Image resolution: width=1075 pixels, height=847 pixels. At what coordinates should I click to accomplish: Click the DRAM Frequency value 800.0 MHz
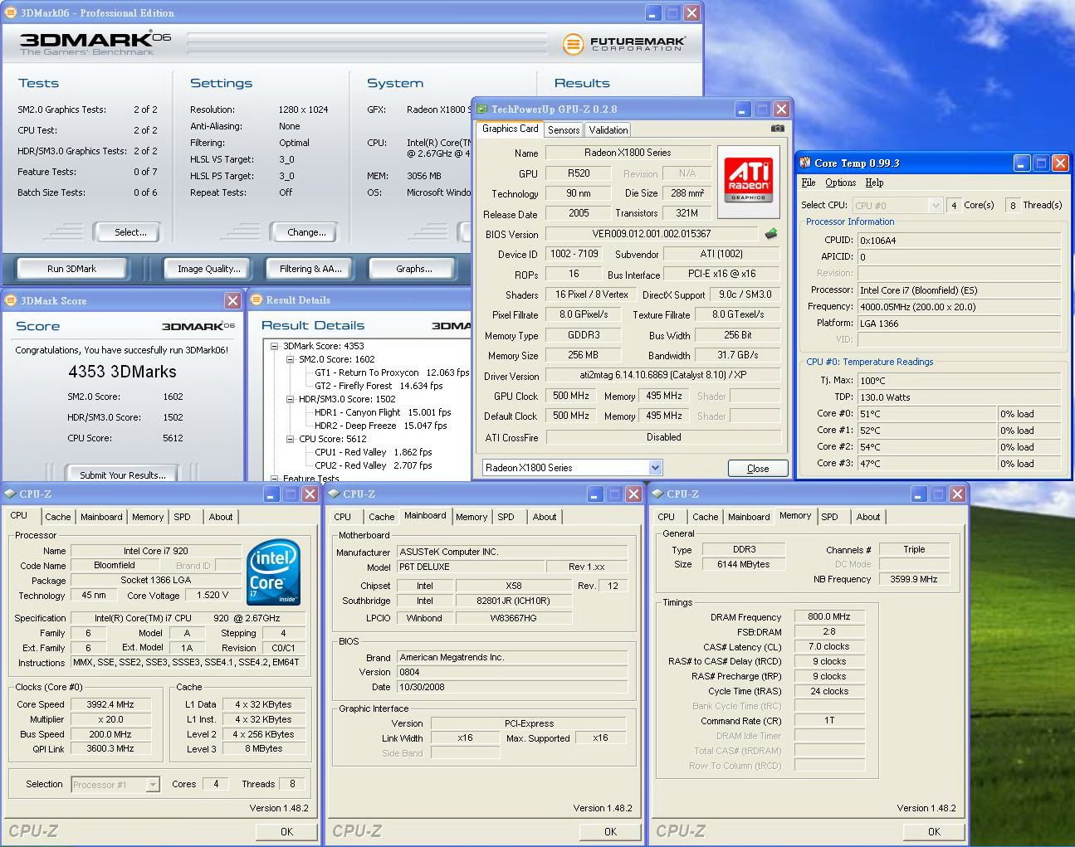click(x=829, y=616)
